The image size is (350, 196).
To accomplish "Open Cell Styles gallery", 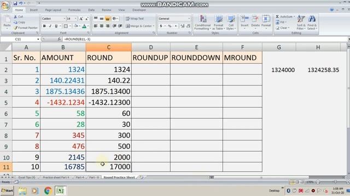I will 231,22.
